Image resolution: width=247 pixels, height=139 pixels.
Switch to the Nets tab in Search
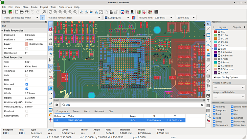[87, 111]
